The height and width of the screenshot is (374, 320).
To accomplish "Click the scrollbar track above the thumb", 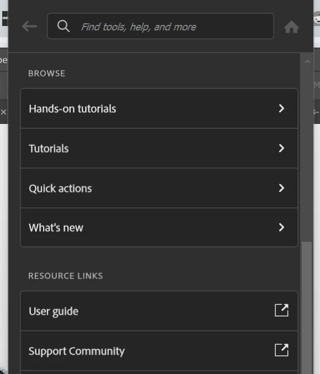I will (x=307, y=153).
